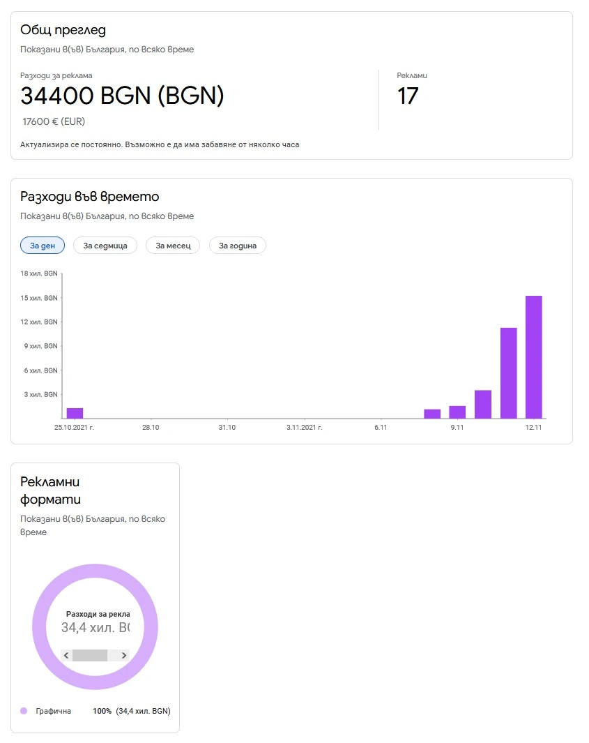Click the bar for 10.11 in chart

[x=483, y=405]
